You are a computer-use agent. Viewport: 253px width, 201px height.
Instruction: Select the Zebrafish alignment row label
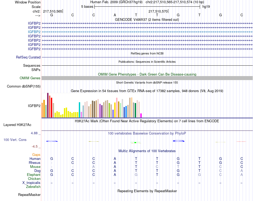pyautogui.click(x=33, y=187)
